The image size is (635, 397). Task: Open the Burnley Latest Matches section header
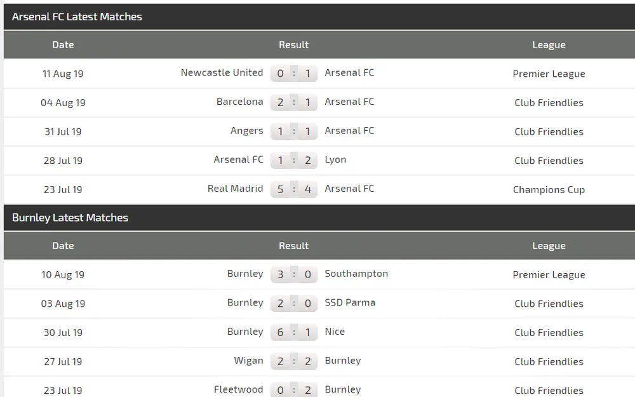click(70, 217)
